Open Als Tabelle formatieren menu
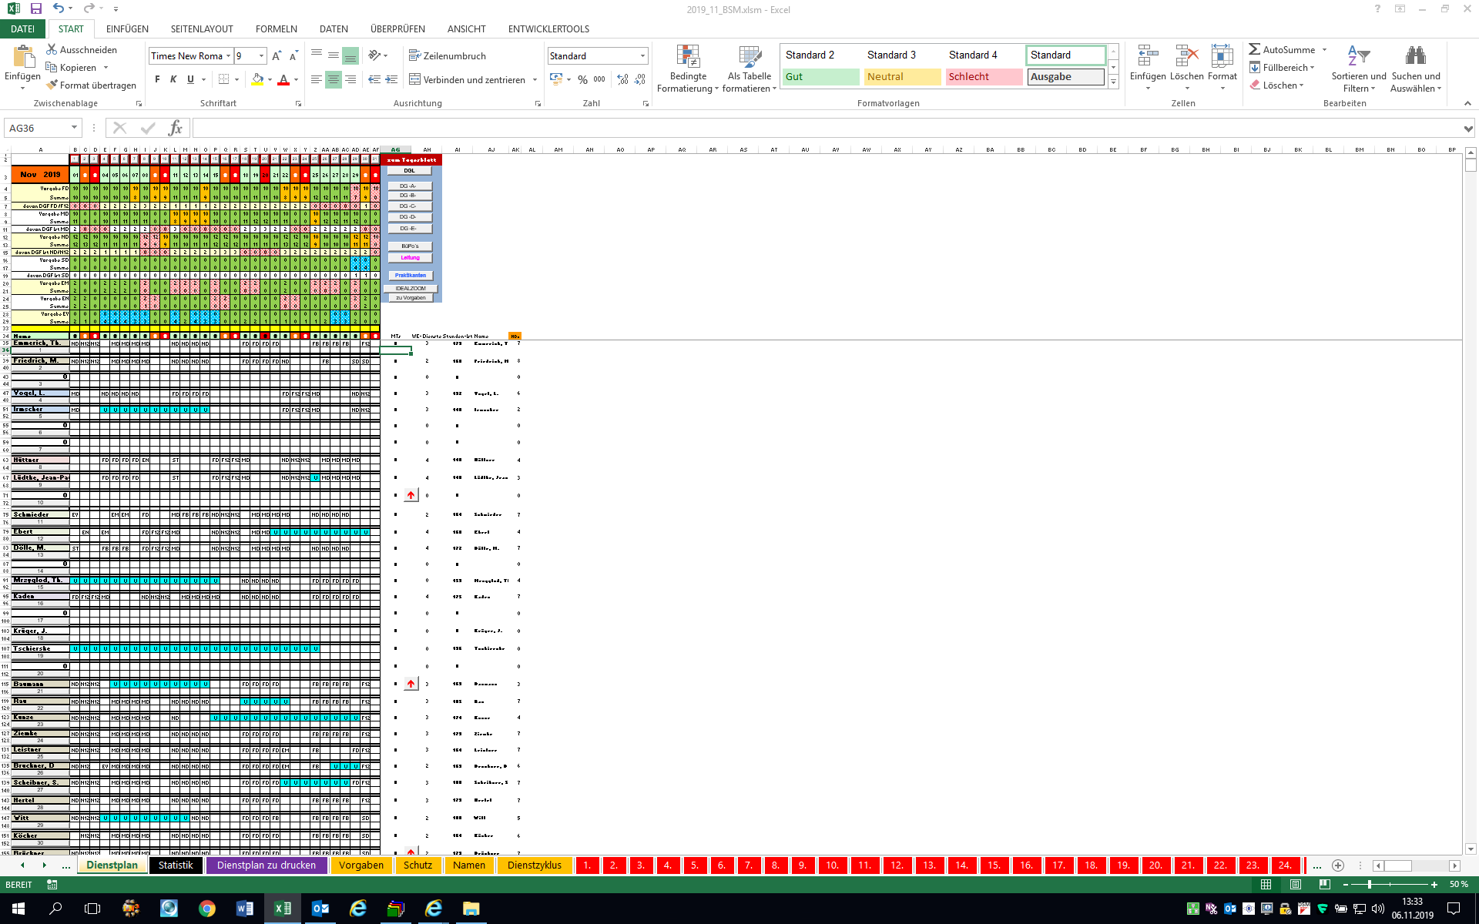1479x924 pixels. click(x=749, y=69)
